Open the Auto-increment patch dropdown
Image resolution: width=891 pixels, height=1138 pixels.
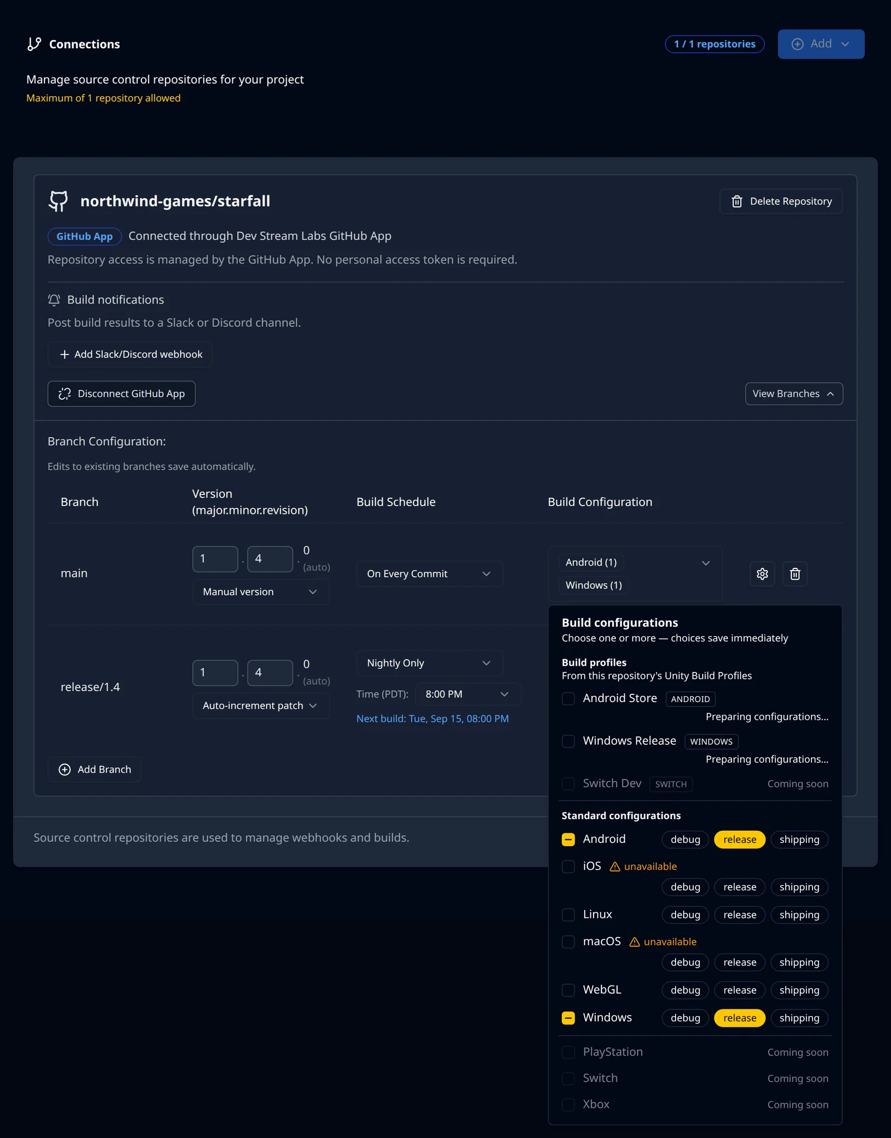[x=261, y=705]
